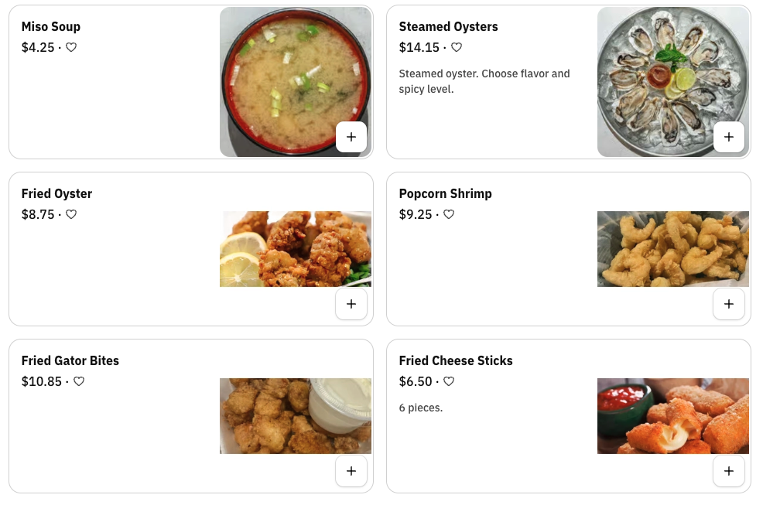Favorite Steamed Oysters with heart icon
This screenshot has width=780, height=505.
[457, 47]
